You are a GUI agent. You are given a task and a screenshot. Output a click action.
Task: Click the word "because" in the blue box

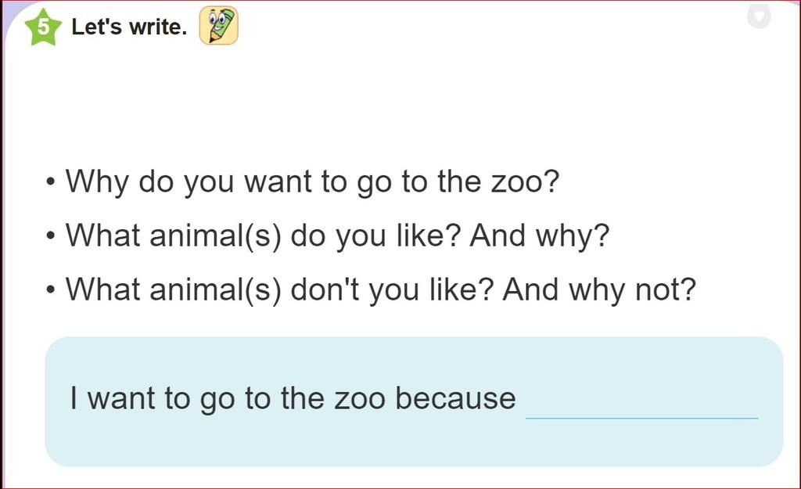[456, 398]
